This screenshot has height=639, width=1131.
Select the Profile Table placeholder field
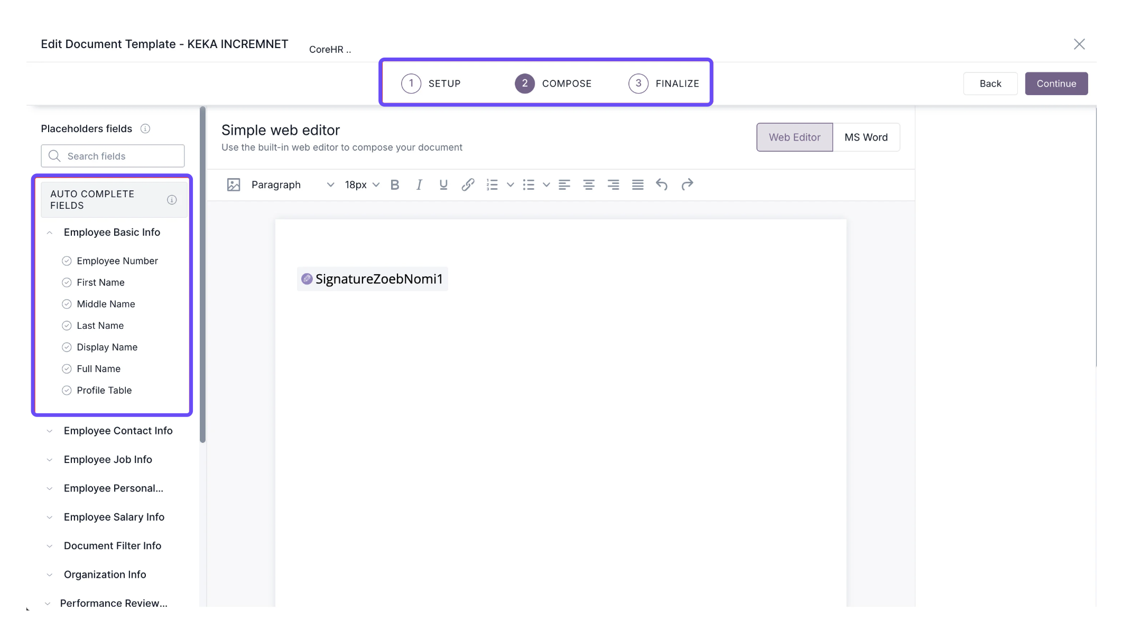104,390
